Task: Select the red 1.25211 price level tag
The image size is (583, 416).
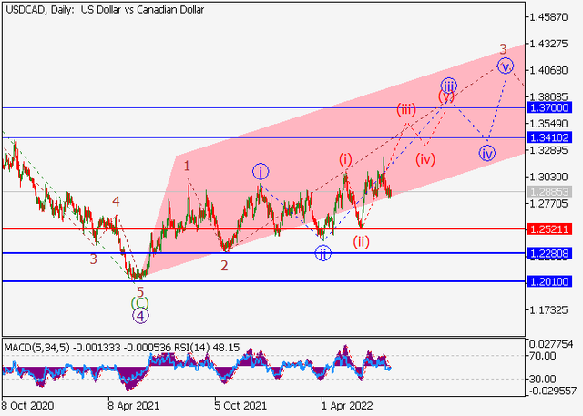Action: (549, 228)
